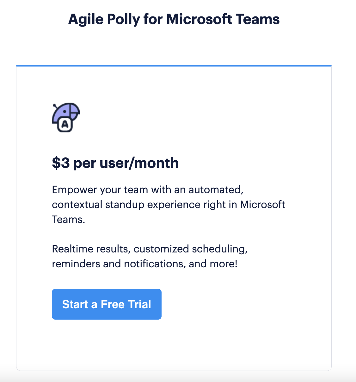Click the user/month text in the price
Viewport: 356px width, 382px height.
139,163
